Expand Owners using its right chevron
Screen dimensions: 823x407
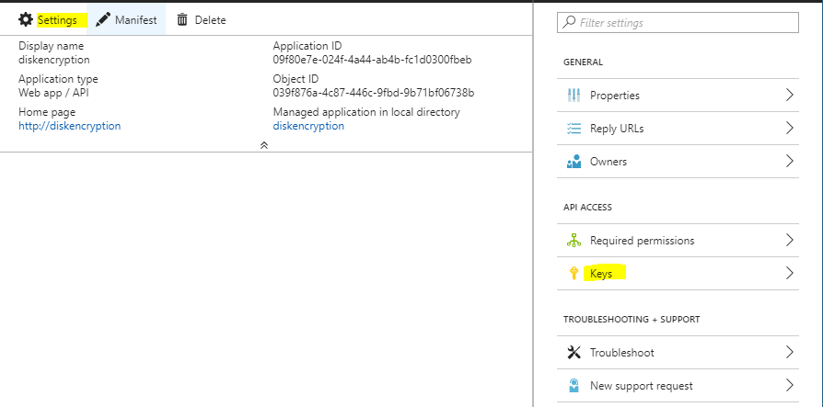pos(789,161)
